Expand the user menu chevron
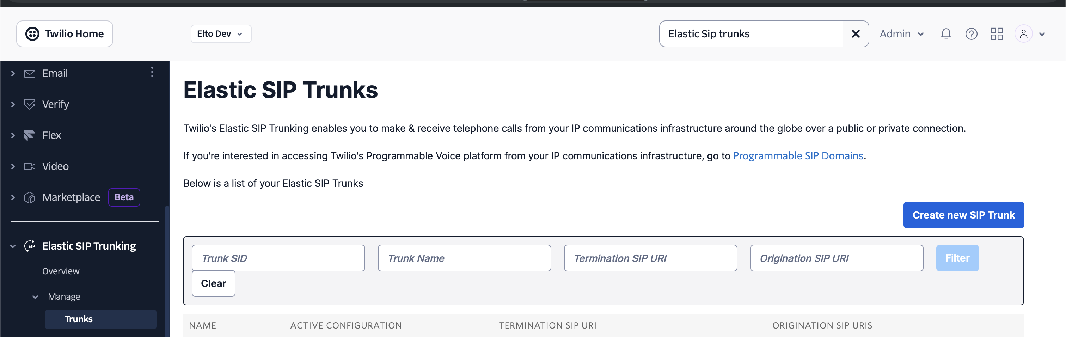 click(x=1042, y=34)
